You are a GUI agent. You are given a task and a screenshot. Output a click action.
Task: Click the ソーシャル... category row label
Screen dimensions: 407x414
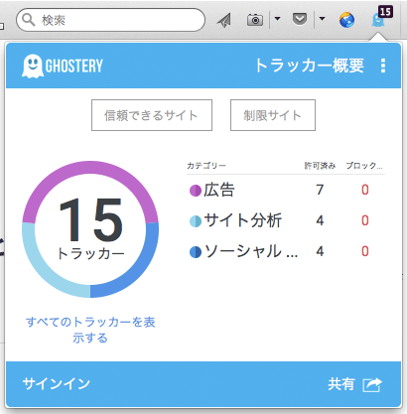pyautogui.click(x=251, y=251)
